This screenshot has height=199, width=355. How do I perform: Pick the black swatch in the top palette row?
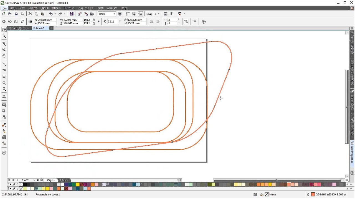25,184
